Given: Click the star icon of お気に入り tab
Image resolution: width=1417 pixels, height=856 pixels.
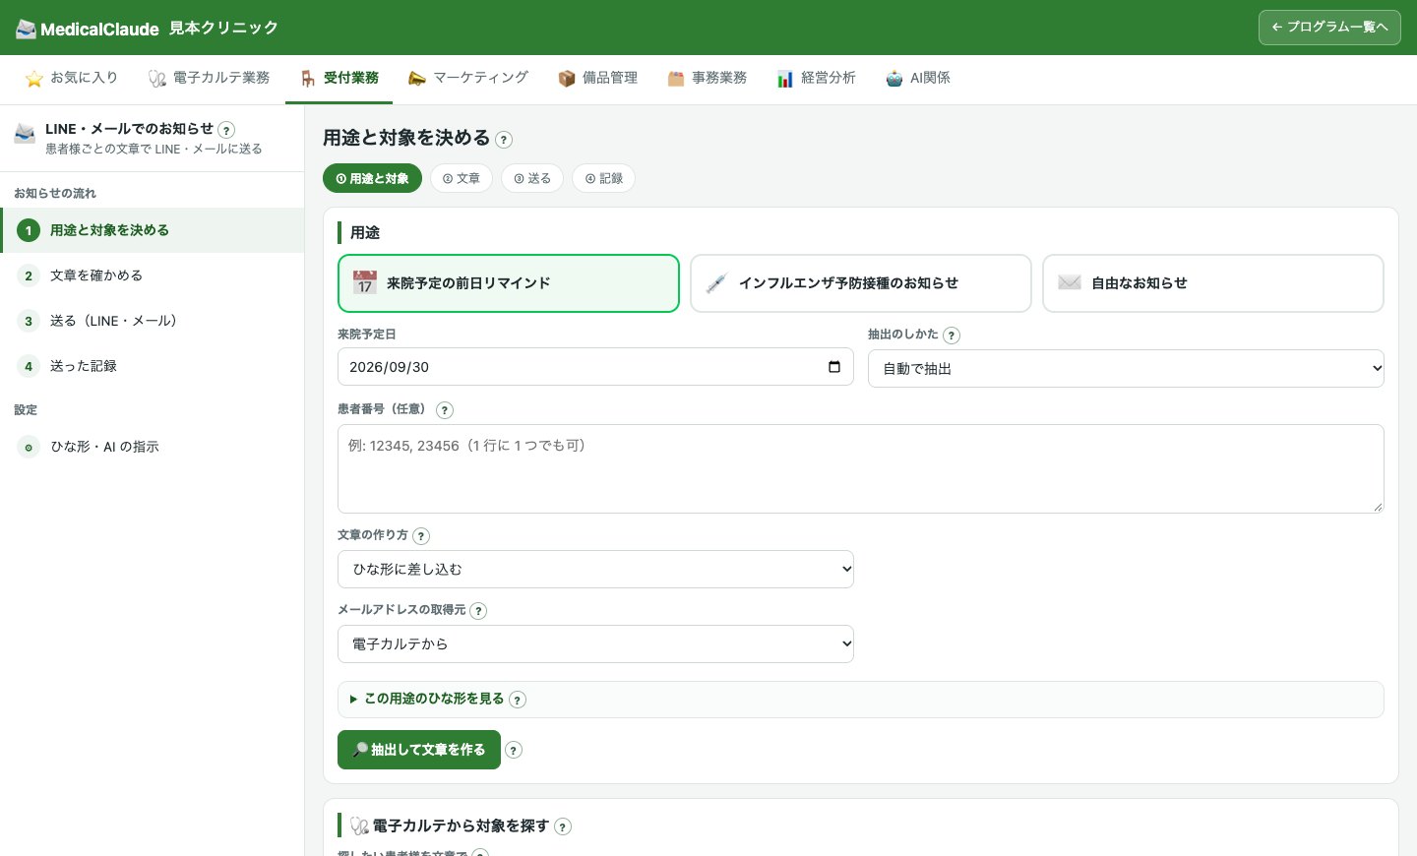Looking at the screenshot, I should pos(34,79).
